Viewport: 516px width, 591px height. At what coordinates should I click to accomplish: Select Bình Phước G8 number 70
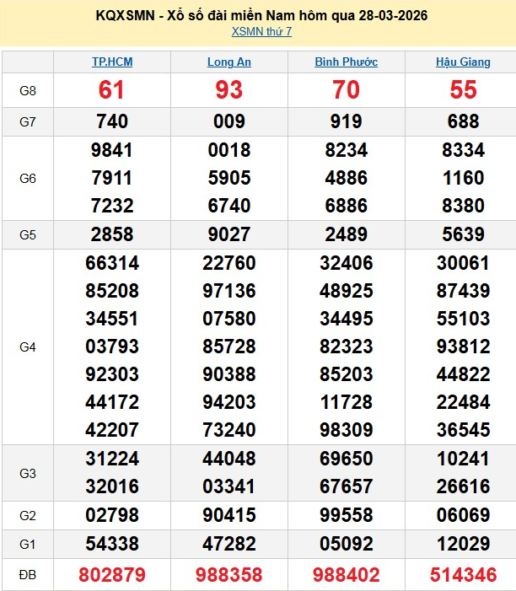click(346, 90)
